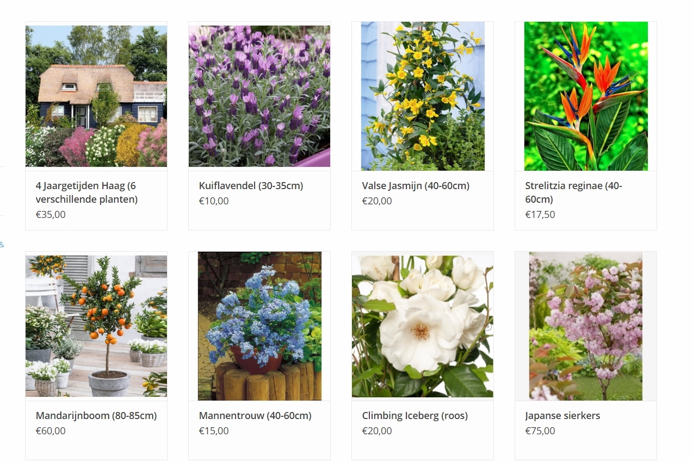Open the Japanse sierkers product title
The width and height of the screenshot is (693, 462).
click(562, 416)
